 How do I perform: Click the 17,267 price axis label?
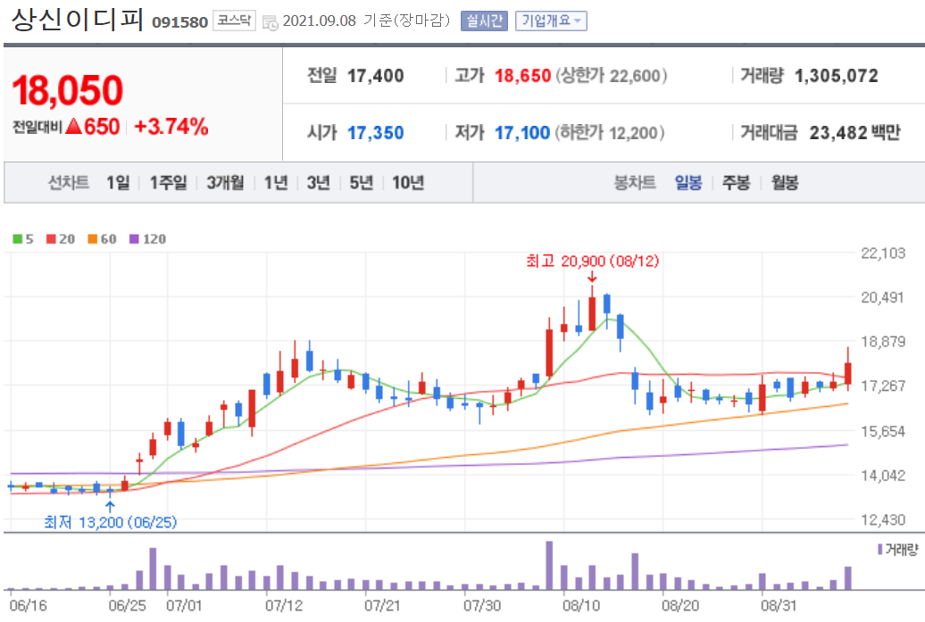(883, 386)
